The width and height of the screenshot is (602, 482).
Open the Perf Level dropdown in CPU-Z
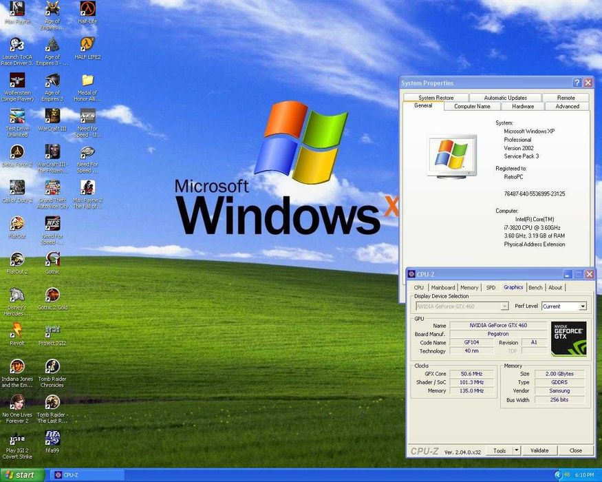pyautogui.click(x=564, y=306)
